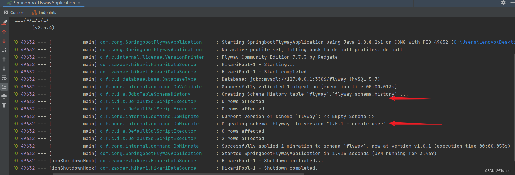Click 'Started SpringbootFlywayApplication in 1.415 seconds'

295,153
